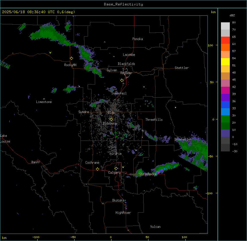The height and width of the screenshot is (241, 247).
Task: Click the white plus marker east of ThreeHills
Action: [175, 107]
